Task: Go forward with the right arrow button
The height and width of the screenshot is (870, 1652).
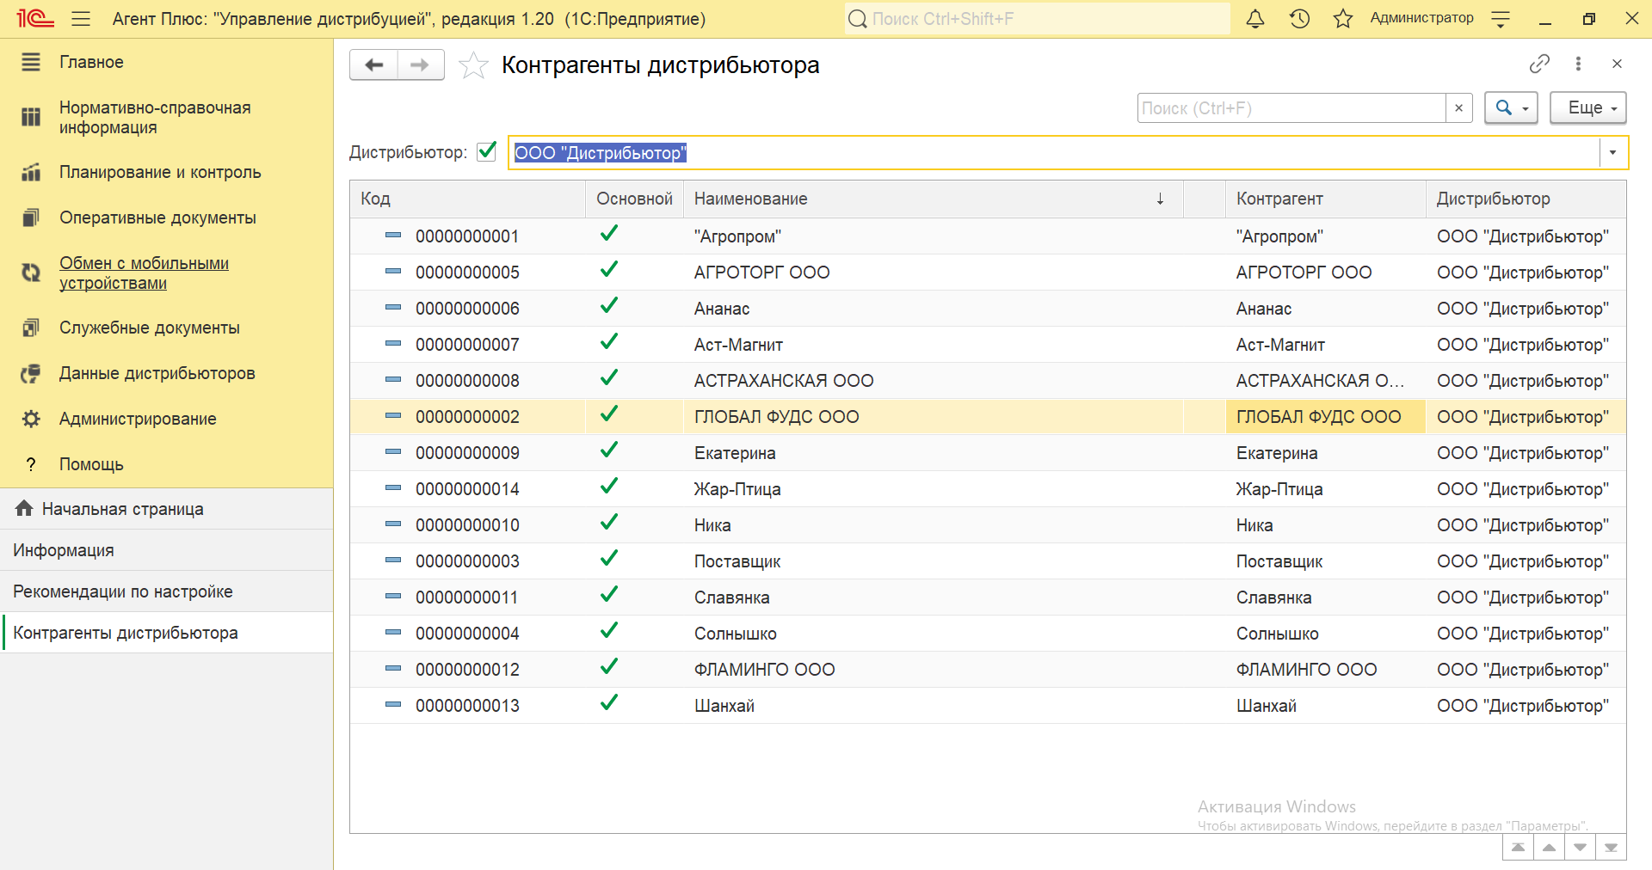Action: (x=421, y=64)
